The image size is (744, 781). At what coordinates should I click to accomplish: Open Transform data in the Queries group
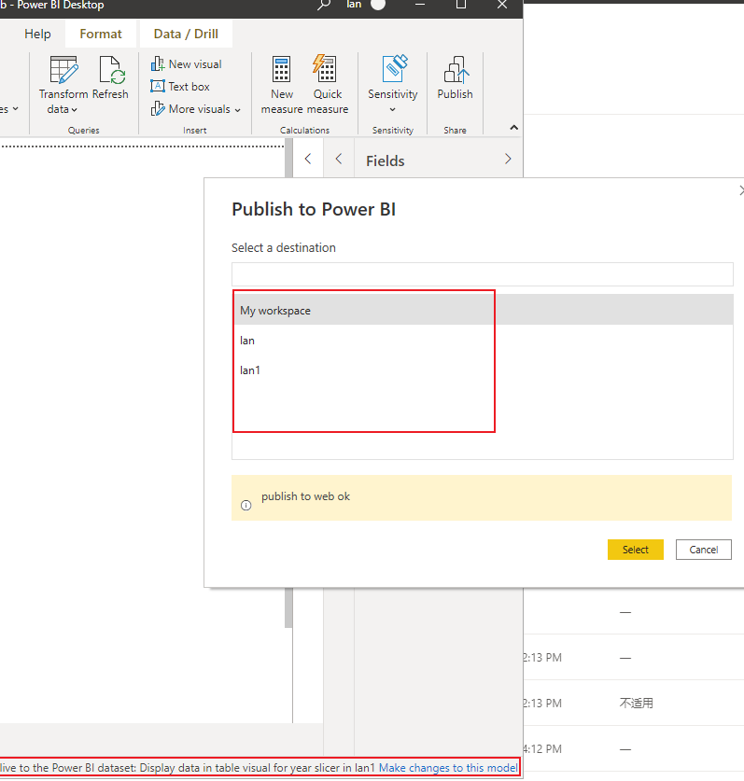(63, 85)
